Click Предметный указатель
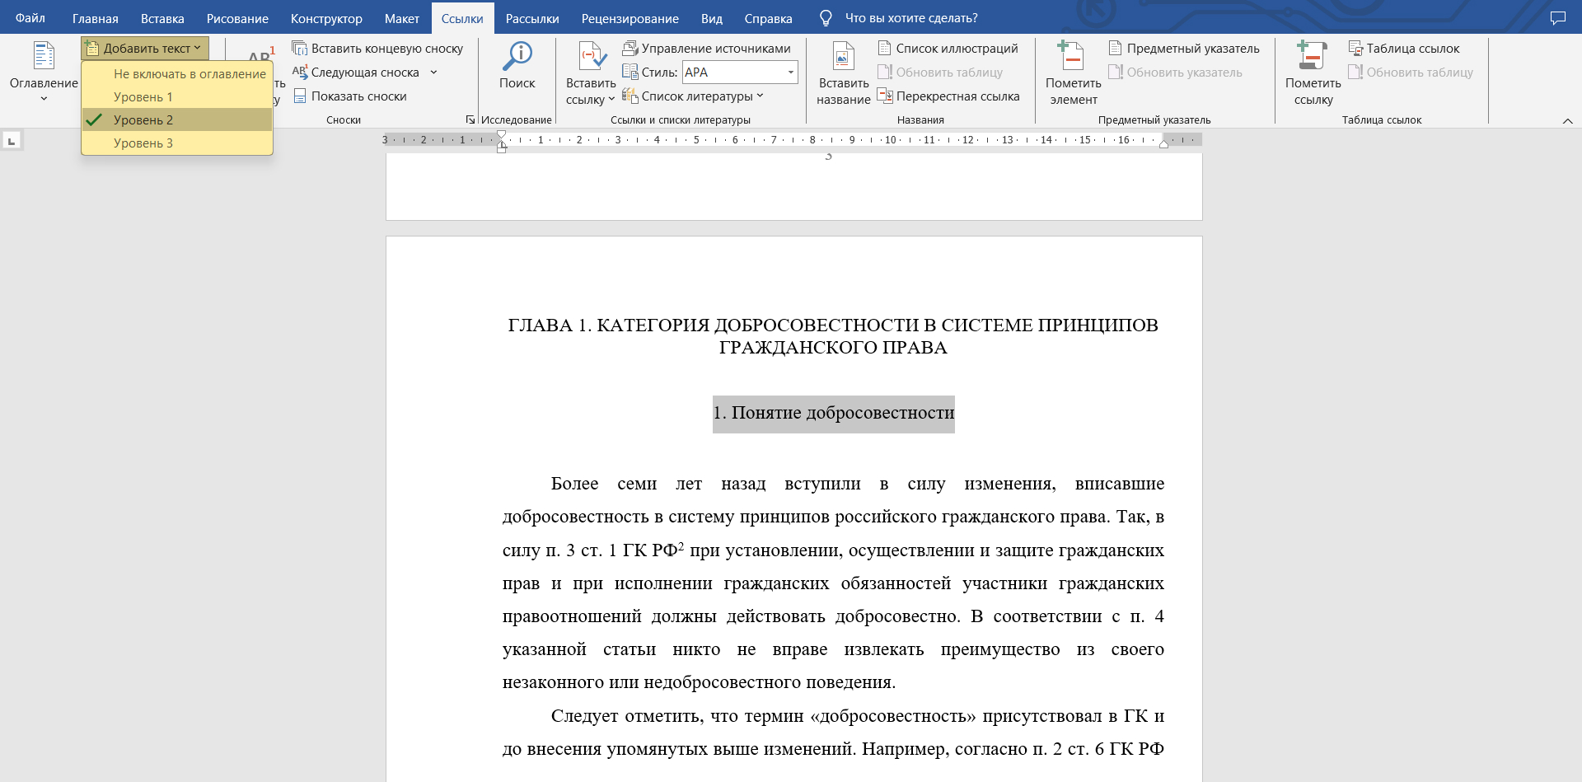This screenshot has height=782, width=1582. (1184, 49)
